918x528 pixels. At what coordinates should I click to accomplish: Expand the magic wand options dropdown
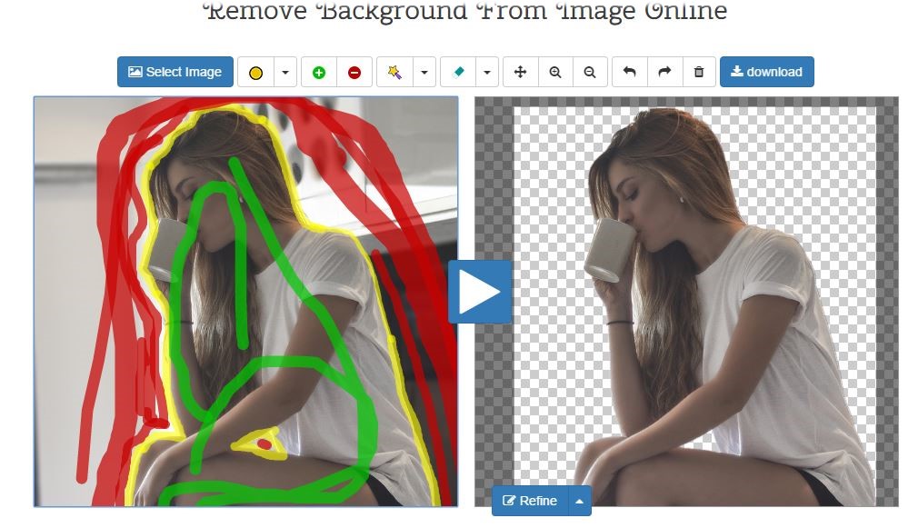[424, 72]
